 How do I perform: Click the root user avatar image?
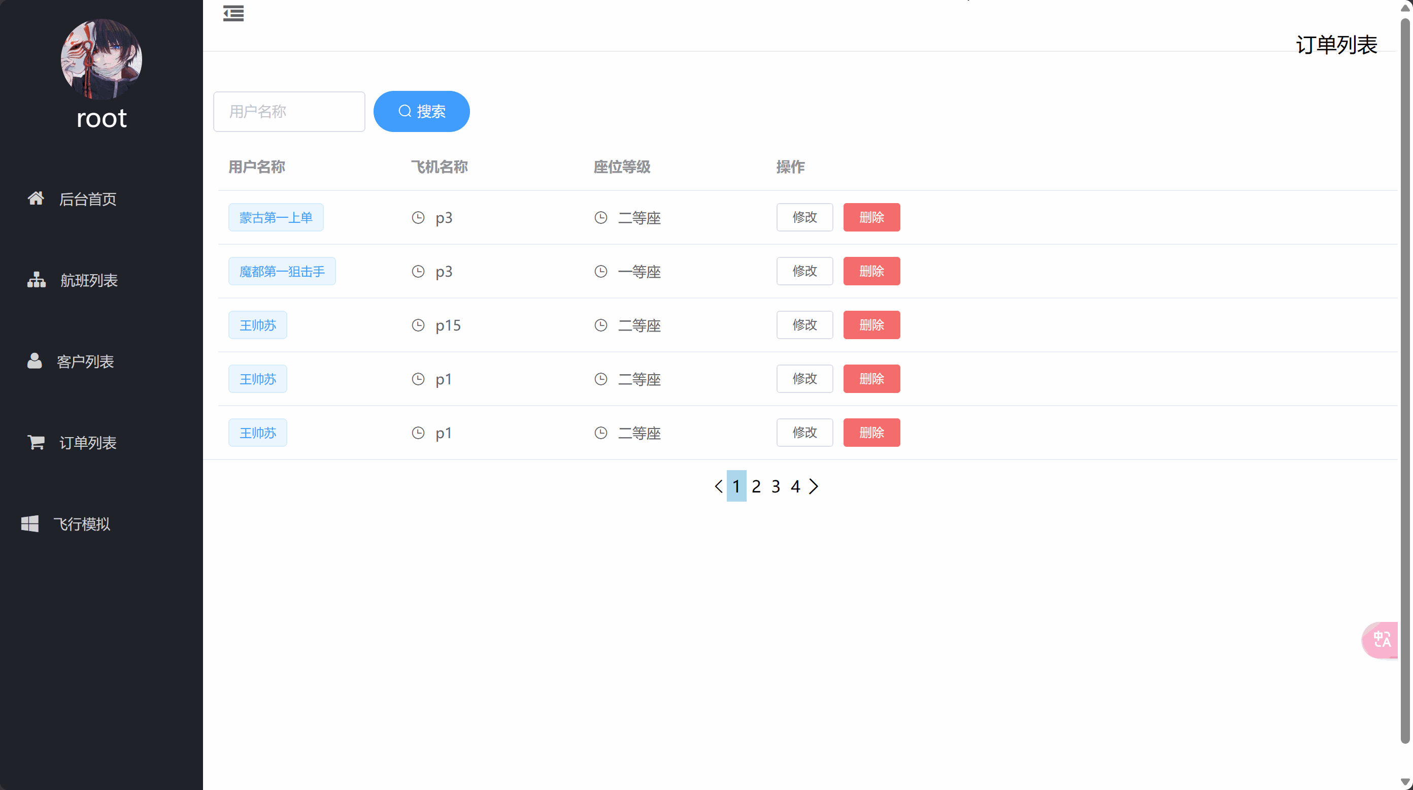coord(102,59)
